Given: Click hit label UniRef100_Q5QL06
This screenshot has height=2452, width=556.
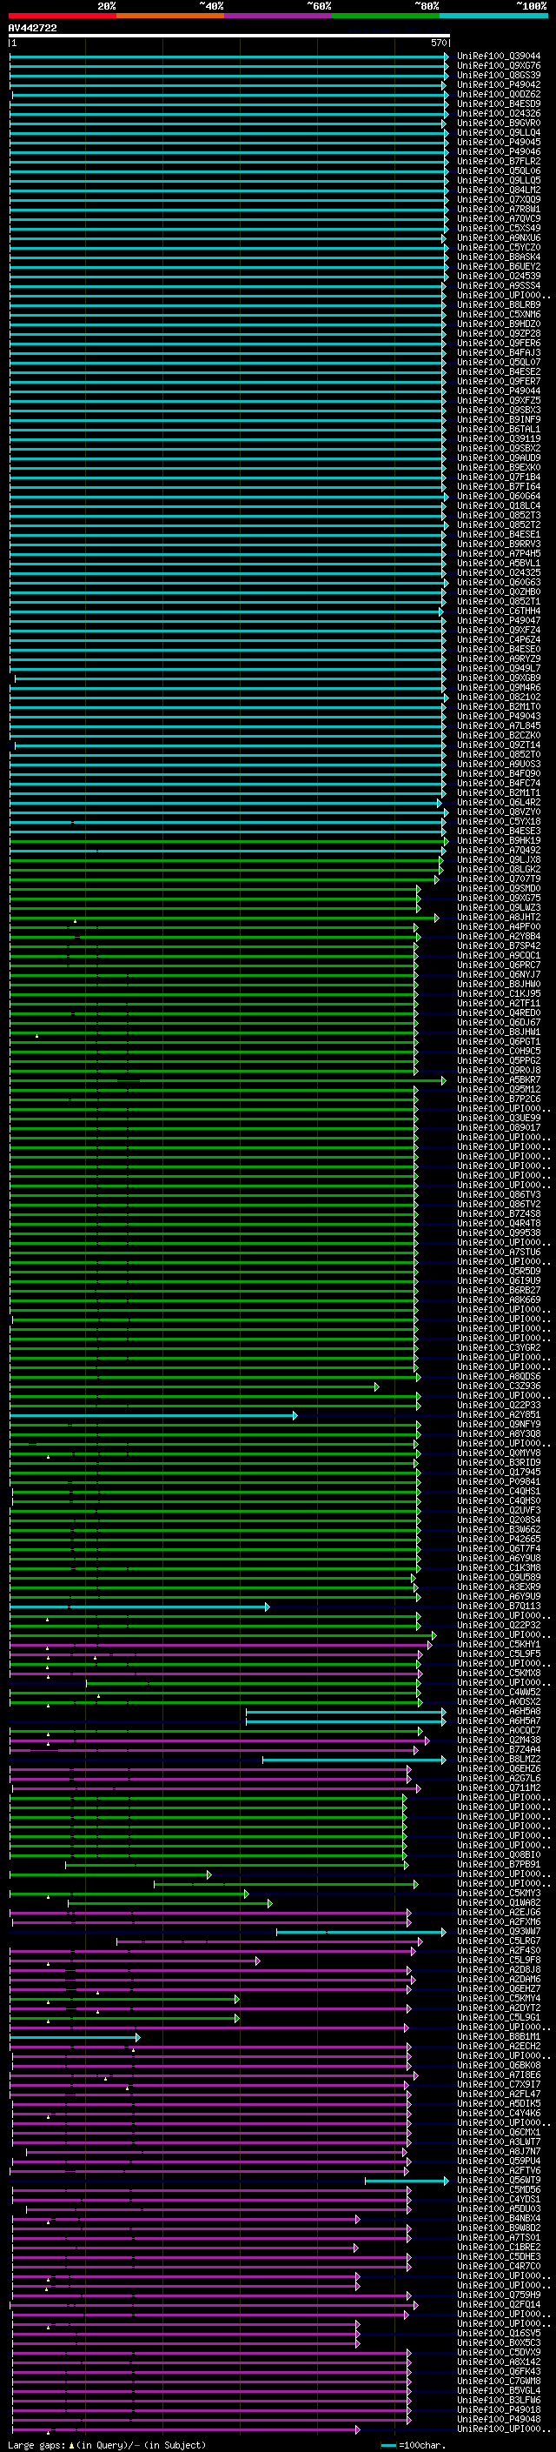Looking at the screenshot, I should (x=498, y=171).
